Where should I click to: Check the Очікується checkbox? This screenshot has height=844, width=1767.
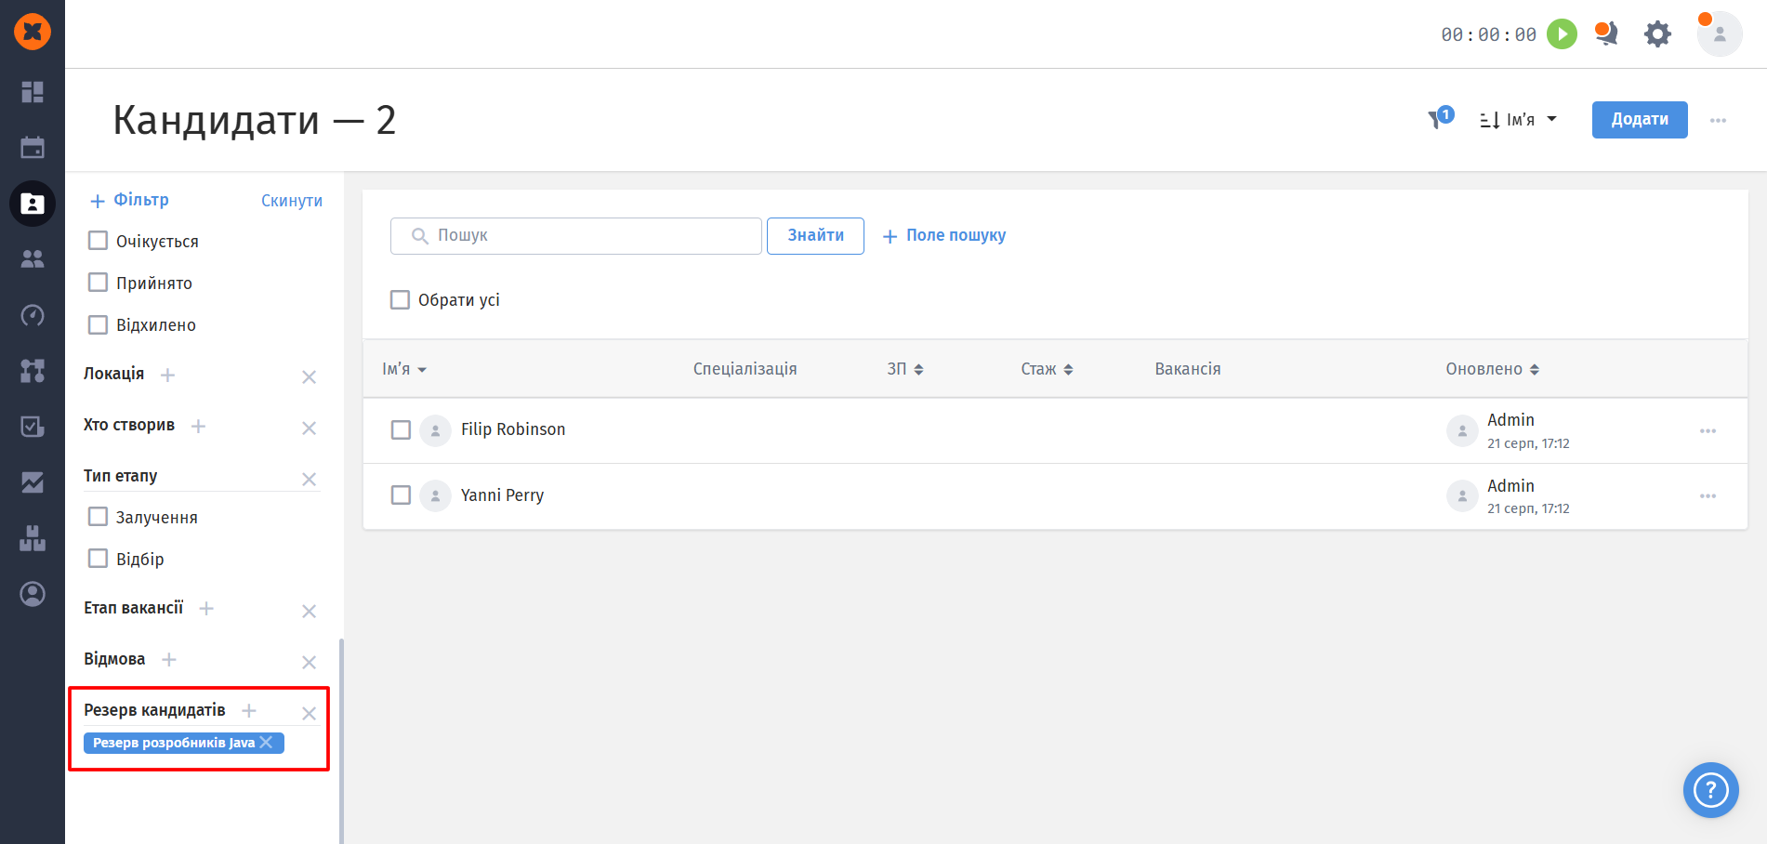(98, 241)
